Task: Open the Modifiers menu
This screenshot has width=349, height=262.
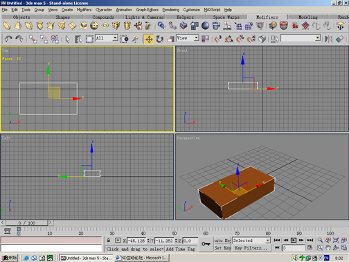Action: pos(84,10)
